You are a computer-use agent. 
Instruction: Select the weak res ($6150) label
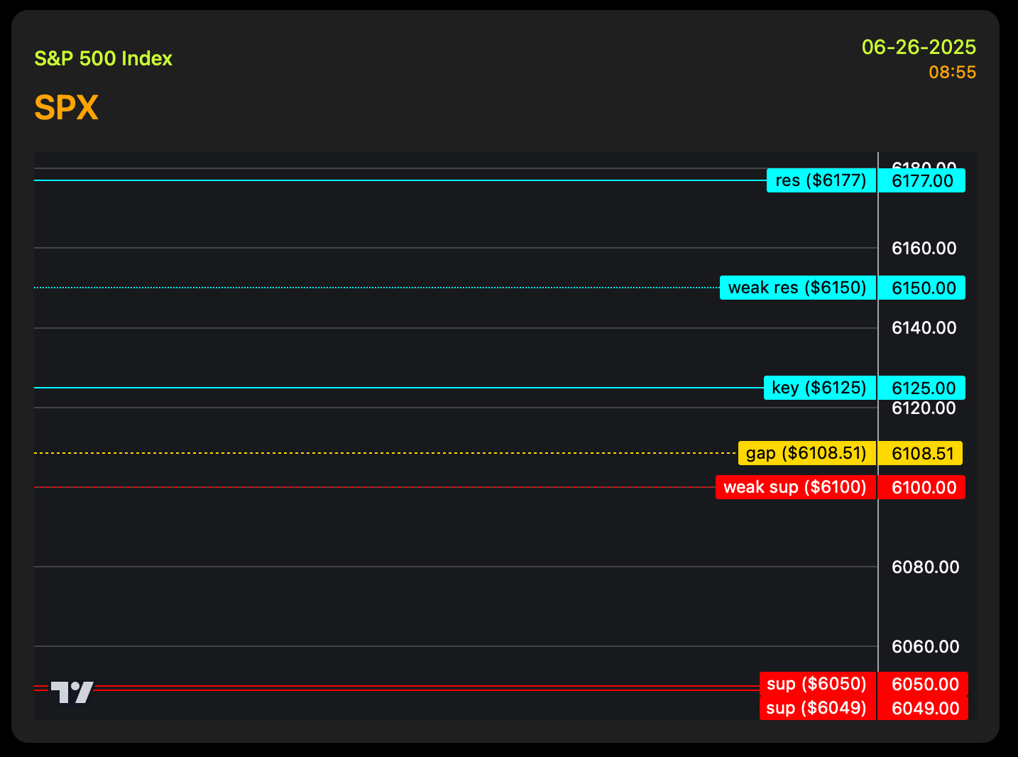798,288
